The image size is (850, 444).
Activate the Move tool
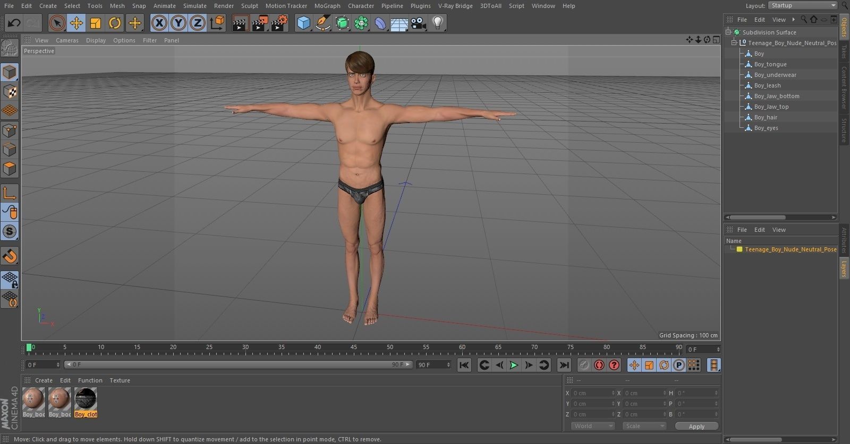coord(76,23)
